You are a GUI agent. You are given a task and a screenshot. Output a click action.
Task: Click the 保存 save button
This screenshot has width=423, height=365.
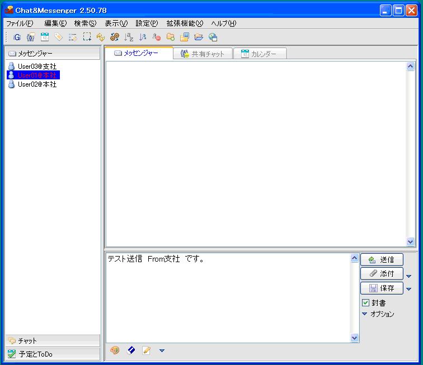pyautogui.click(x=382, y=288)
